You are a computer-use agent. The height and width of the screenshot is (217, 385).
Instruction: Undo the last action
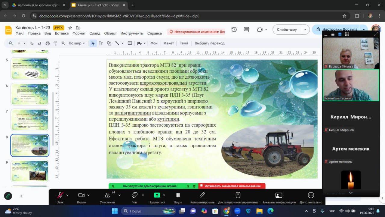[32, 43]
